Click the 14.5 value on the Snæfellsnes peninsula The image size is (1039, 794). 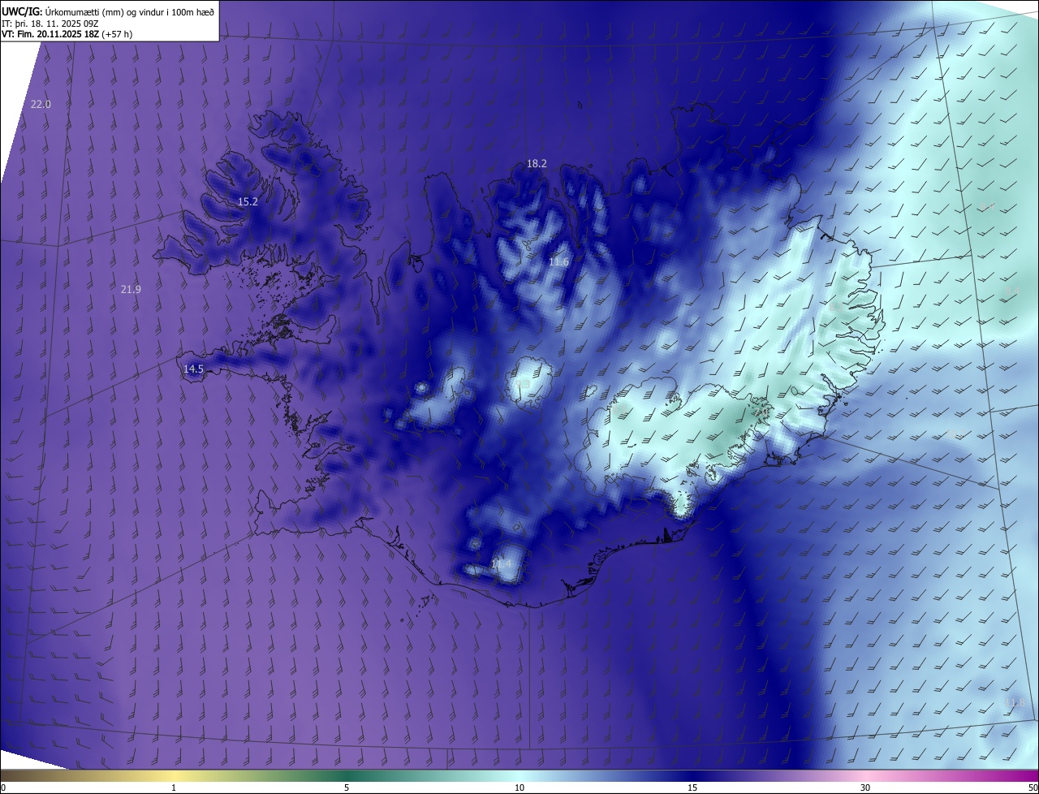(x=193, y=369)
